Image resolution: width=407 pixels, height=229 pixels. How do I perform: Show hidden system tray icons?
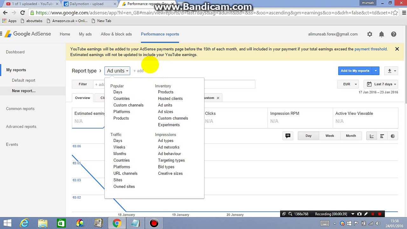[x=335, y=223]
